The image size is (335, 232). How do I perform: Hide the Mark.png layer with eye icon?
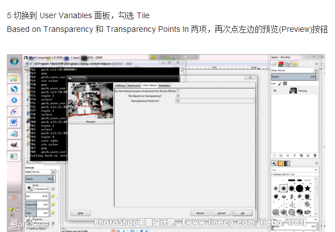click(x=275, y=91)
